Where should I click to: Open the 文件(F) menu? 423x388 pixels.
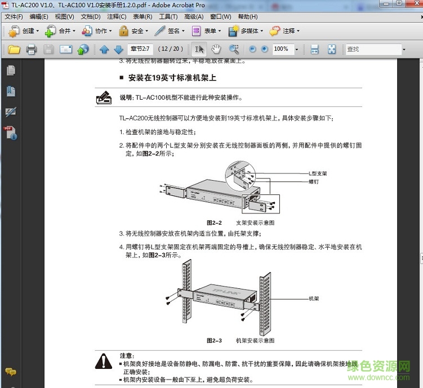[x=14, y=17]
